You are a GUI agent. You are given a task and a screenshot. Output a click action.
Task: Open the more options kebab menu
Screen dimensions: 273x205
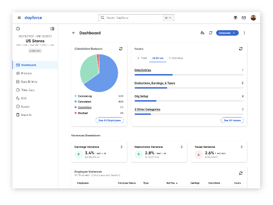244,33
